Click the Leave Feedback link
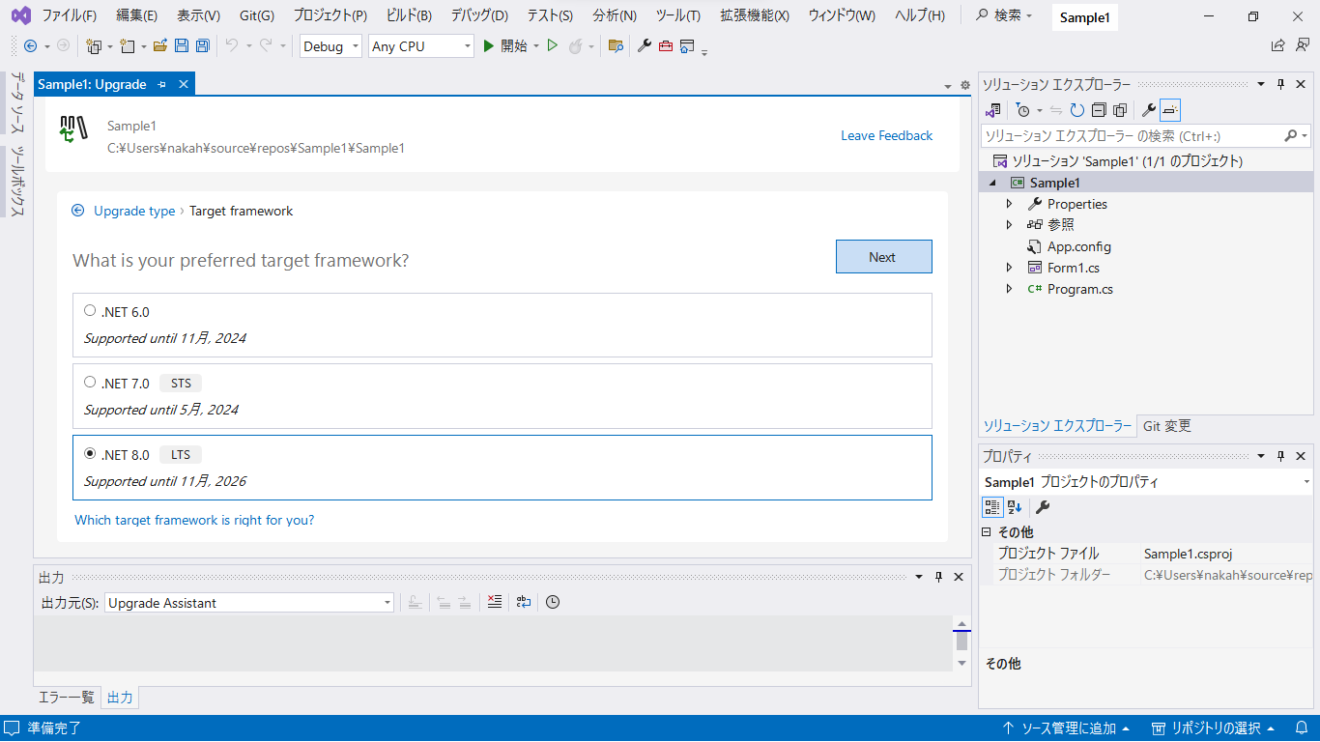 [x=886, y=135]
